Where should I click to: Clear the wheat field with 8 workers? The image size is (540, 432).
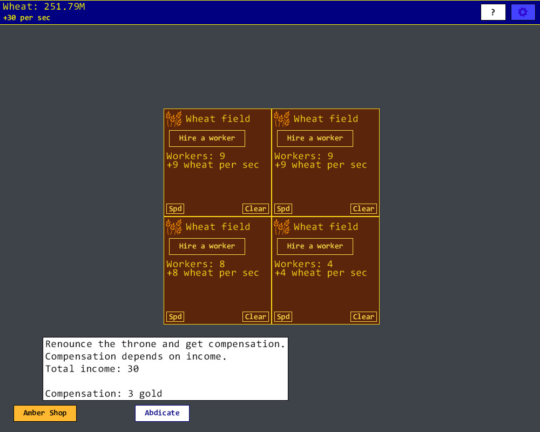(x=255, y=316)
